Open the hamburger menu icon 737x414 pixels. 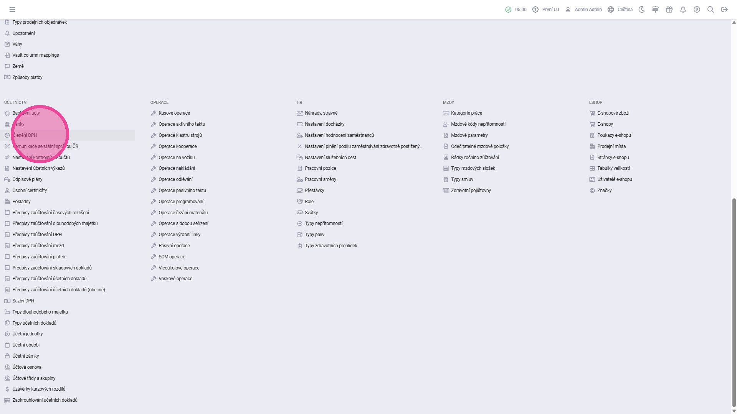(x=12, y=10)
